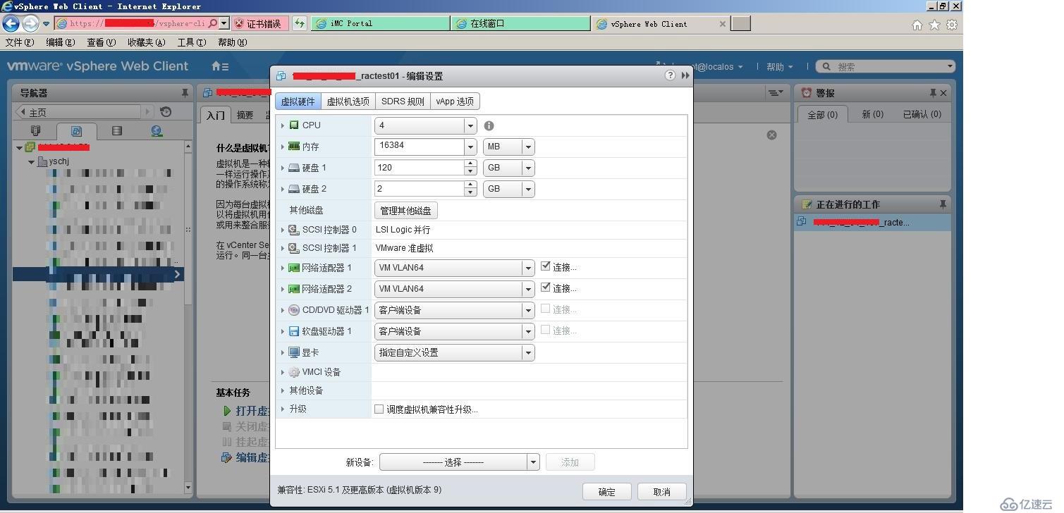Switch to the iMC Portal browser tab
The image size is (1064, 513).
click(379, 23)
